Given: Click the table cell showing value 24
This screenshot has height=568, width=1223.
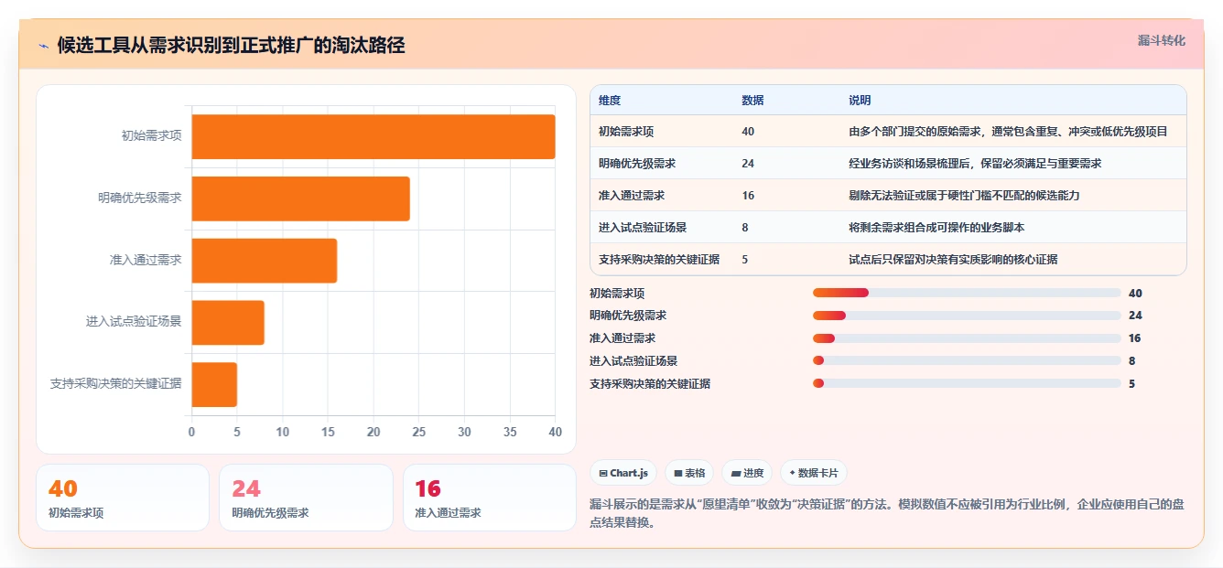Looking at the screenshot, I should coord(748,164).
